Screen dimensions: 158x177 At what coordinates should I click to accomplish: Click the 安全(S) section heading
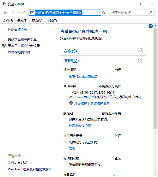[70, 51]
